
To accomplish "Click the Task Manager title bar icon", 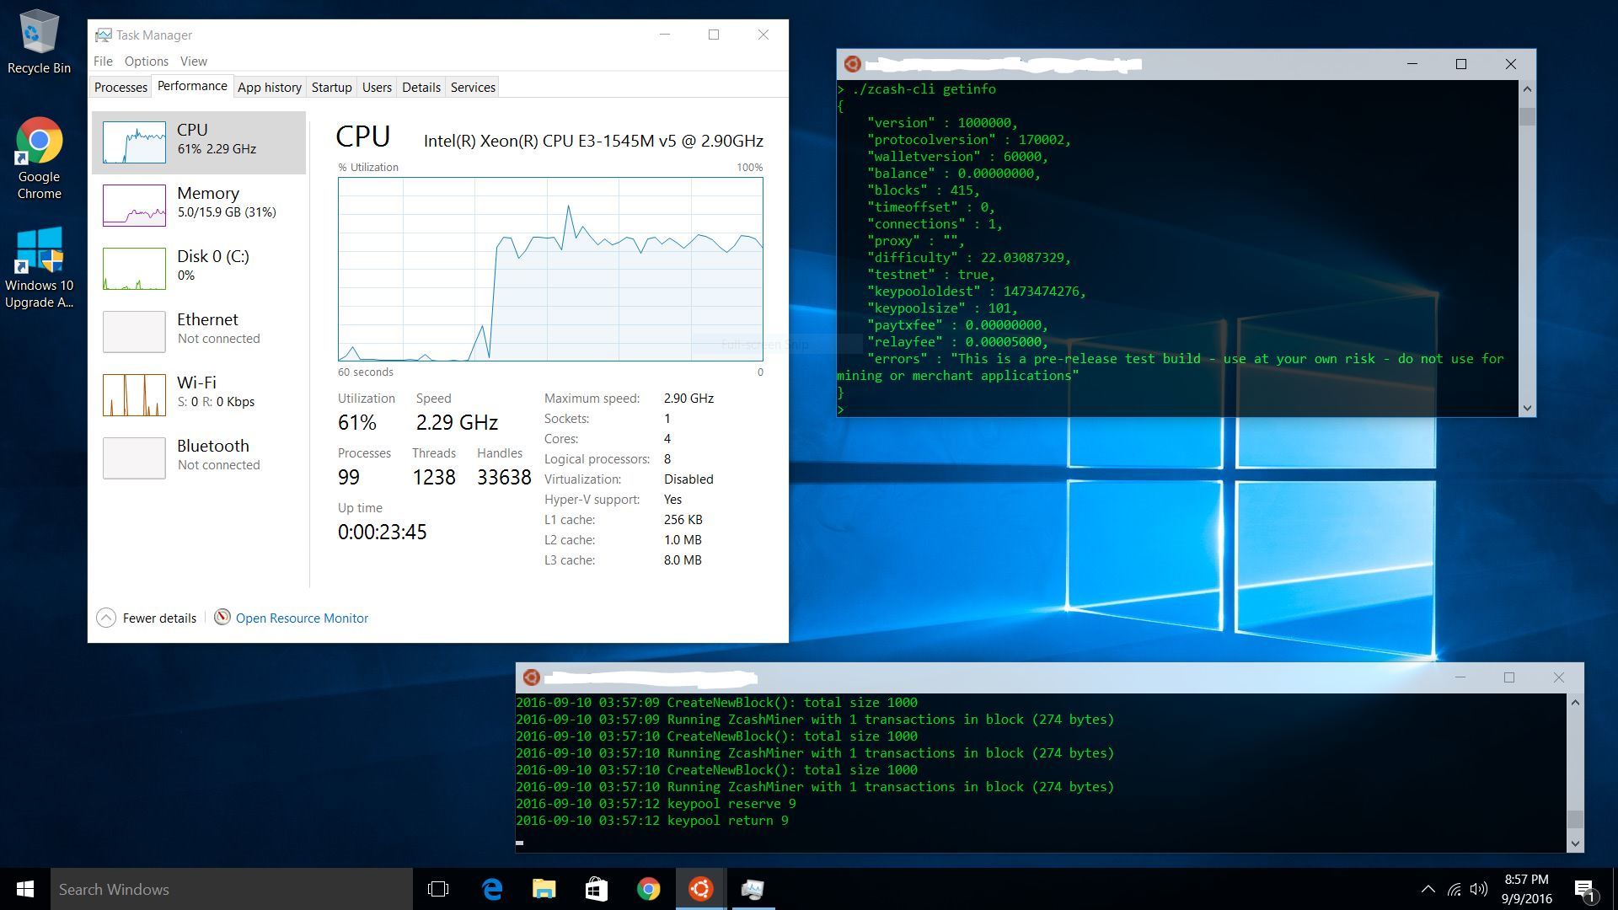I will (x=103, y=35).
